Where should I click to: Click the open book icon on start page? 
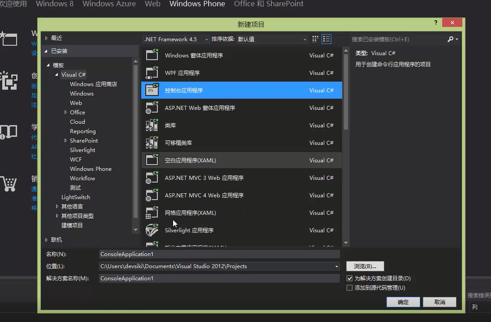tap(9, 132)
